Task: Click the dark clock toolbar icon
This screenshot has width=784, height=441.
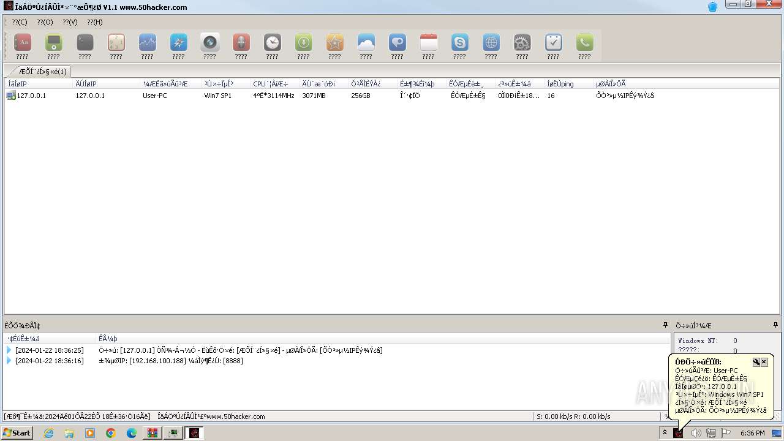Action: click(273, 42)
